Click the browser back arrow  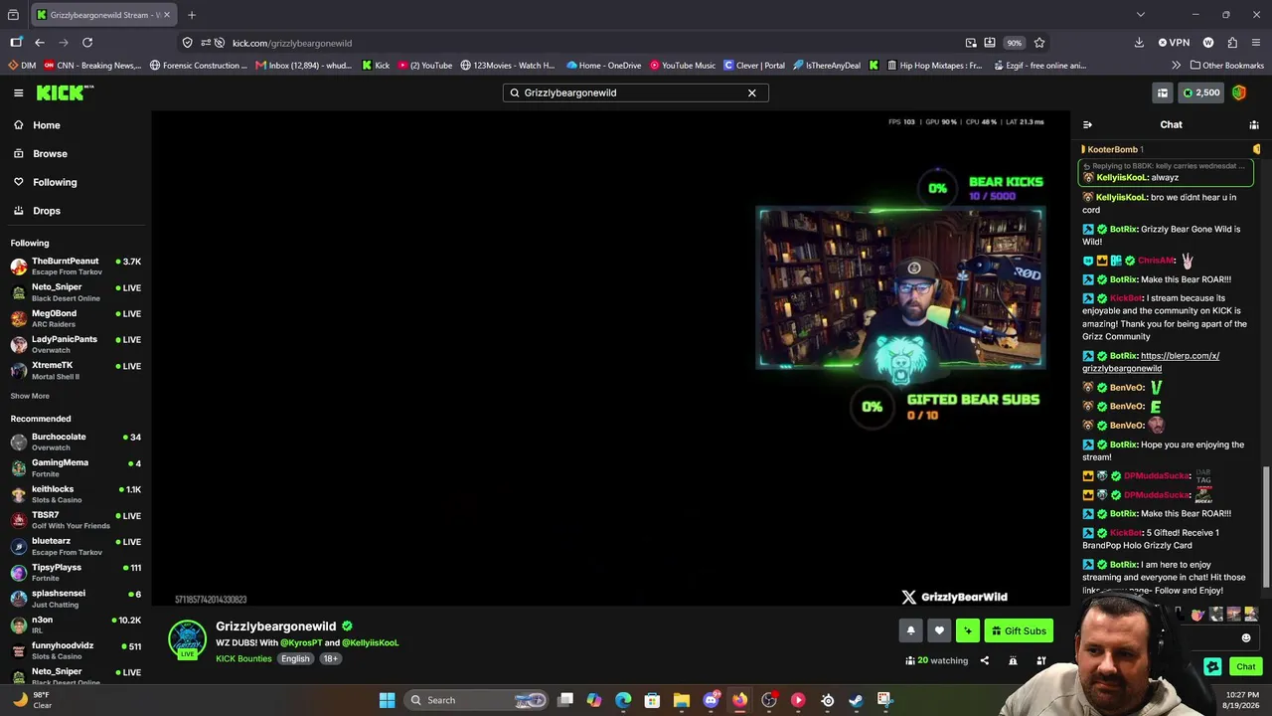coord(40,43)
